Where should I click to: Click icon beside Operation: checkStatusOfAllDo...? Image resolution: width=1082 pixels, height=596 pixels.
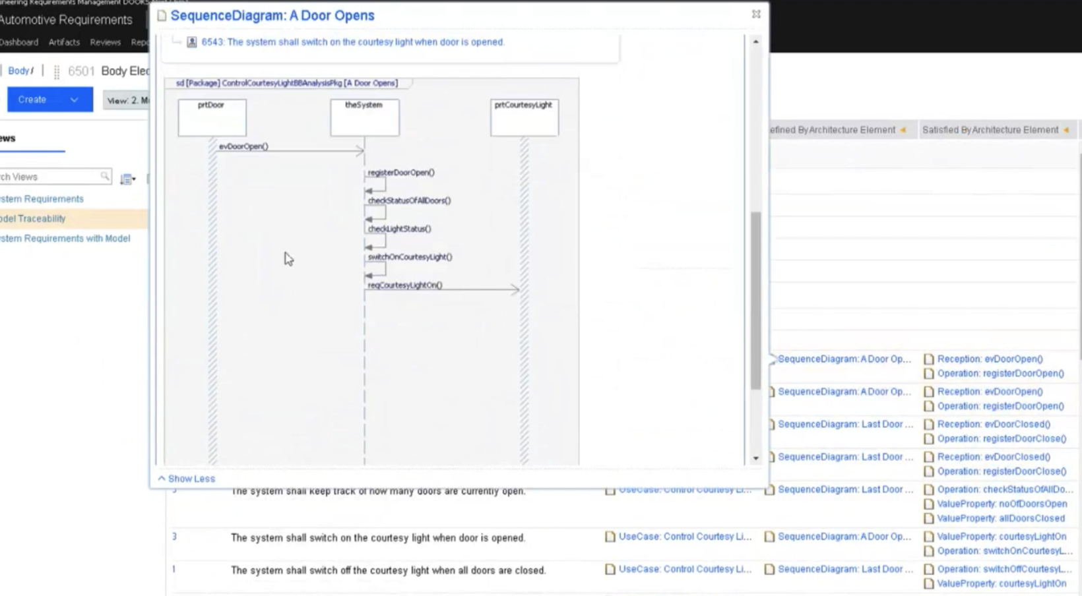point(929,490)
